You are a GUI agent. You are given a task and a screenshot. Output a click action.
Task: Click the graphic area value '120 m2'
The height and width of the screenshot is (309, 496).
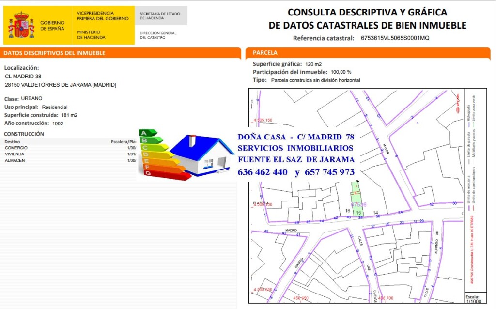pyautogui.click(x=313, y=64)
